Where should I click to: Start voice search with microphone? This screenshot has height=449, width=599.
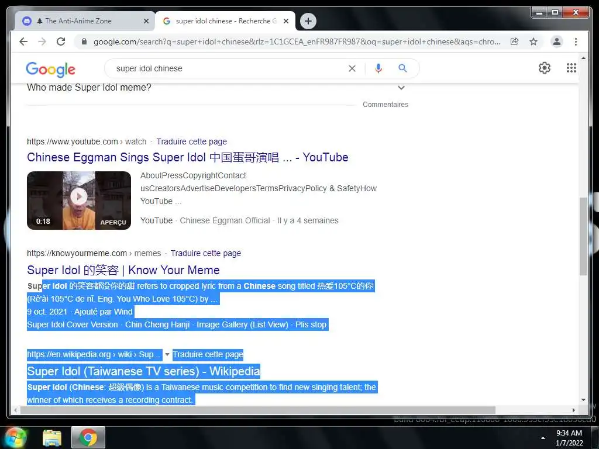pos(378,68)
